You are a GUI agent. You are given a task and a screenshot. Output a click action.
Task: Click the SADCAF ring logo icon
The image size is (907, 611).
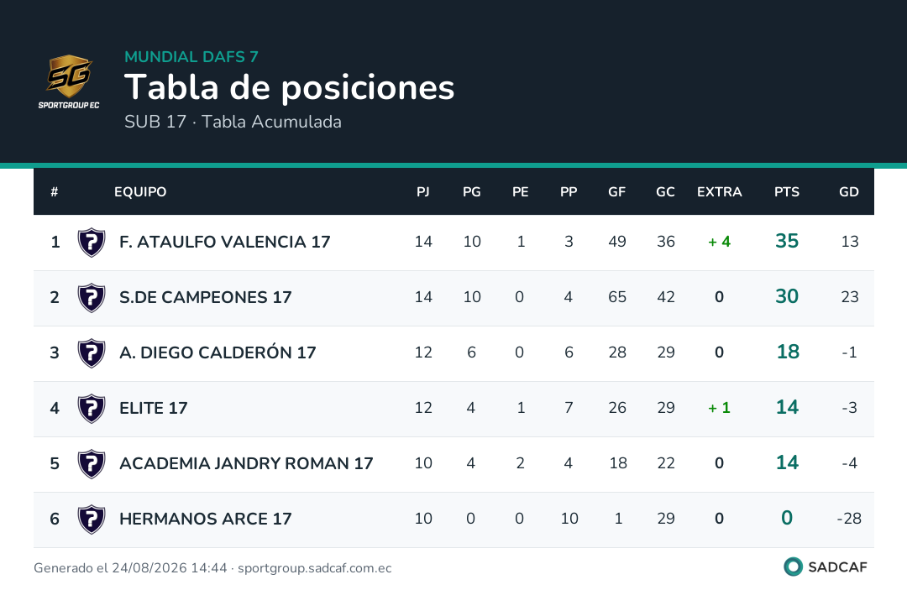pyautogui.click(x=793, y=567)
